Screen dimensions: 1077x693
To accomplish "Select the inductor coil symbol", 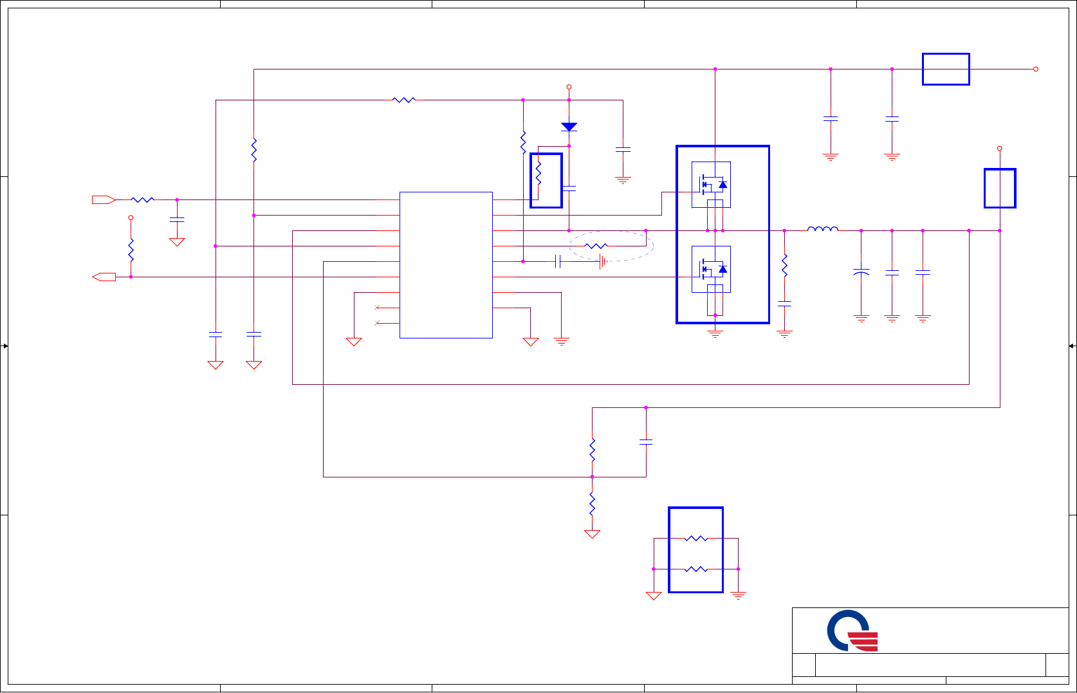I will click(823, 228).
